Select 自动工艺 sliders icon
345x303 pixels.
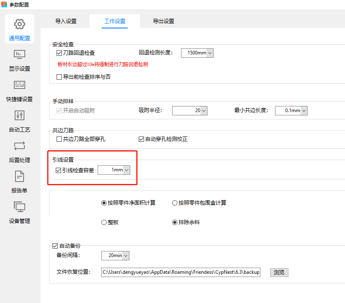point(20,115)
